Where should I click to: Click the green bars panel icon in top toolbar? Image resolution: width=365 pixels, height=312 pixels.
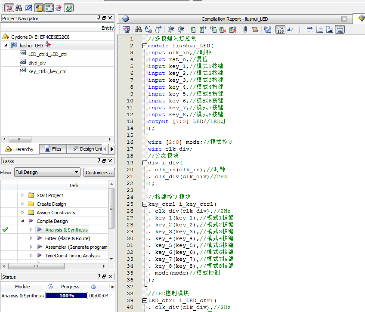(49, 8)
